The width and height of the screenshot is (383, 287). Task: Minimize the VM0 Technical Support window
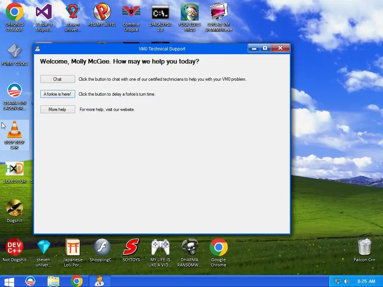coord(254,48)
